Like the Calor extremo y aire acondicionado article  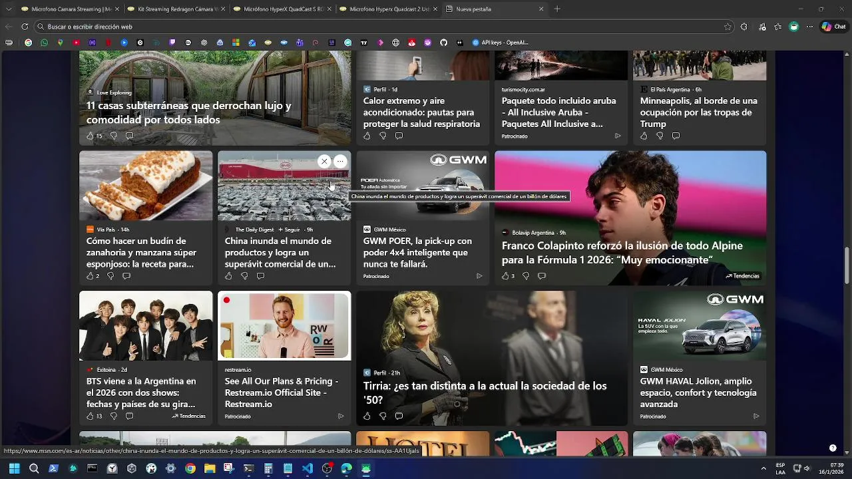point(367,136)
